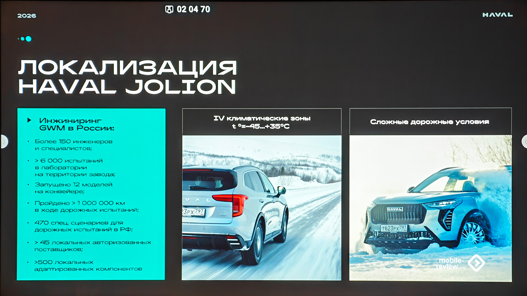Click the 470 спец. сценариев bullet text
The width and height of the screenshot is (527, 296).
click(x=84, y=226)
